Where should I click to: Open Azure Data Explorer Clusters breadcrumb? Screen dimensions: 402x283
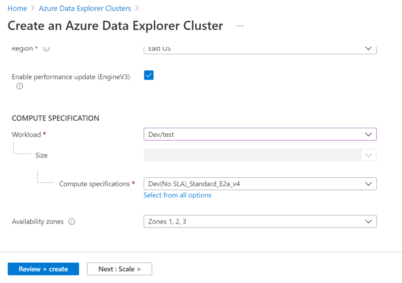click(84, 8)
